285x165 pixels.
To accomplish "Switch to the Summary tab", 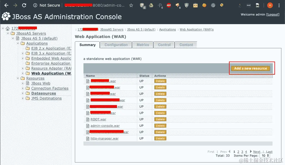I will (87, 45).
